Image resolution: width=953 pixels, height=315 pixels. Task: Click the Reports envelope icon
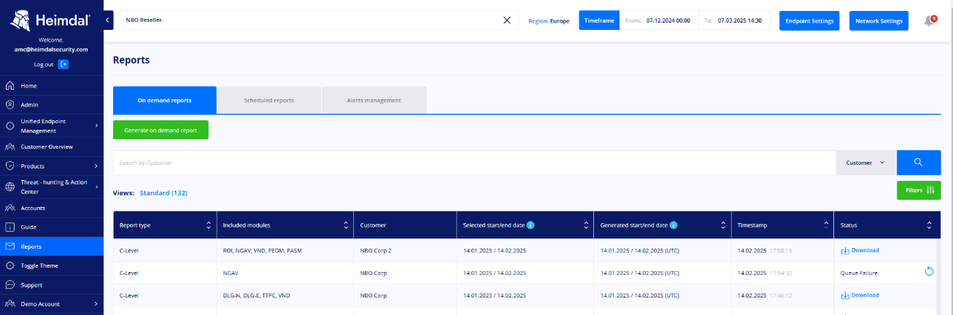click(10, 246)
